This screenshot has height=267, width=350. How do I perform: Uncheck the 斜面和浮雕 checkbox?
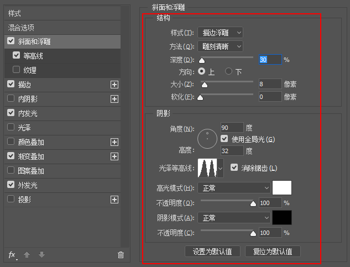coord(11,41)
